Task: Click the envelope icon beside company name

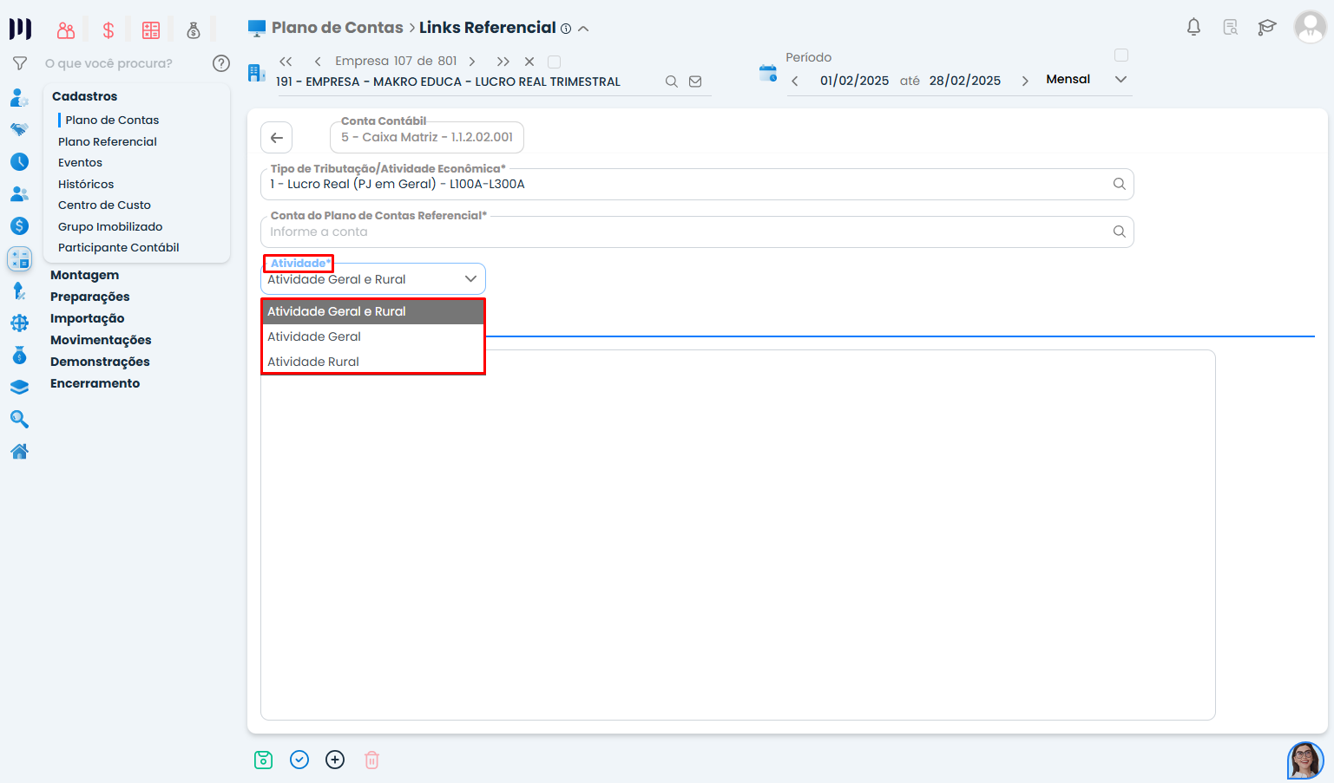Action: coord(695,82)
